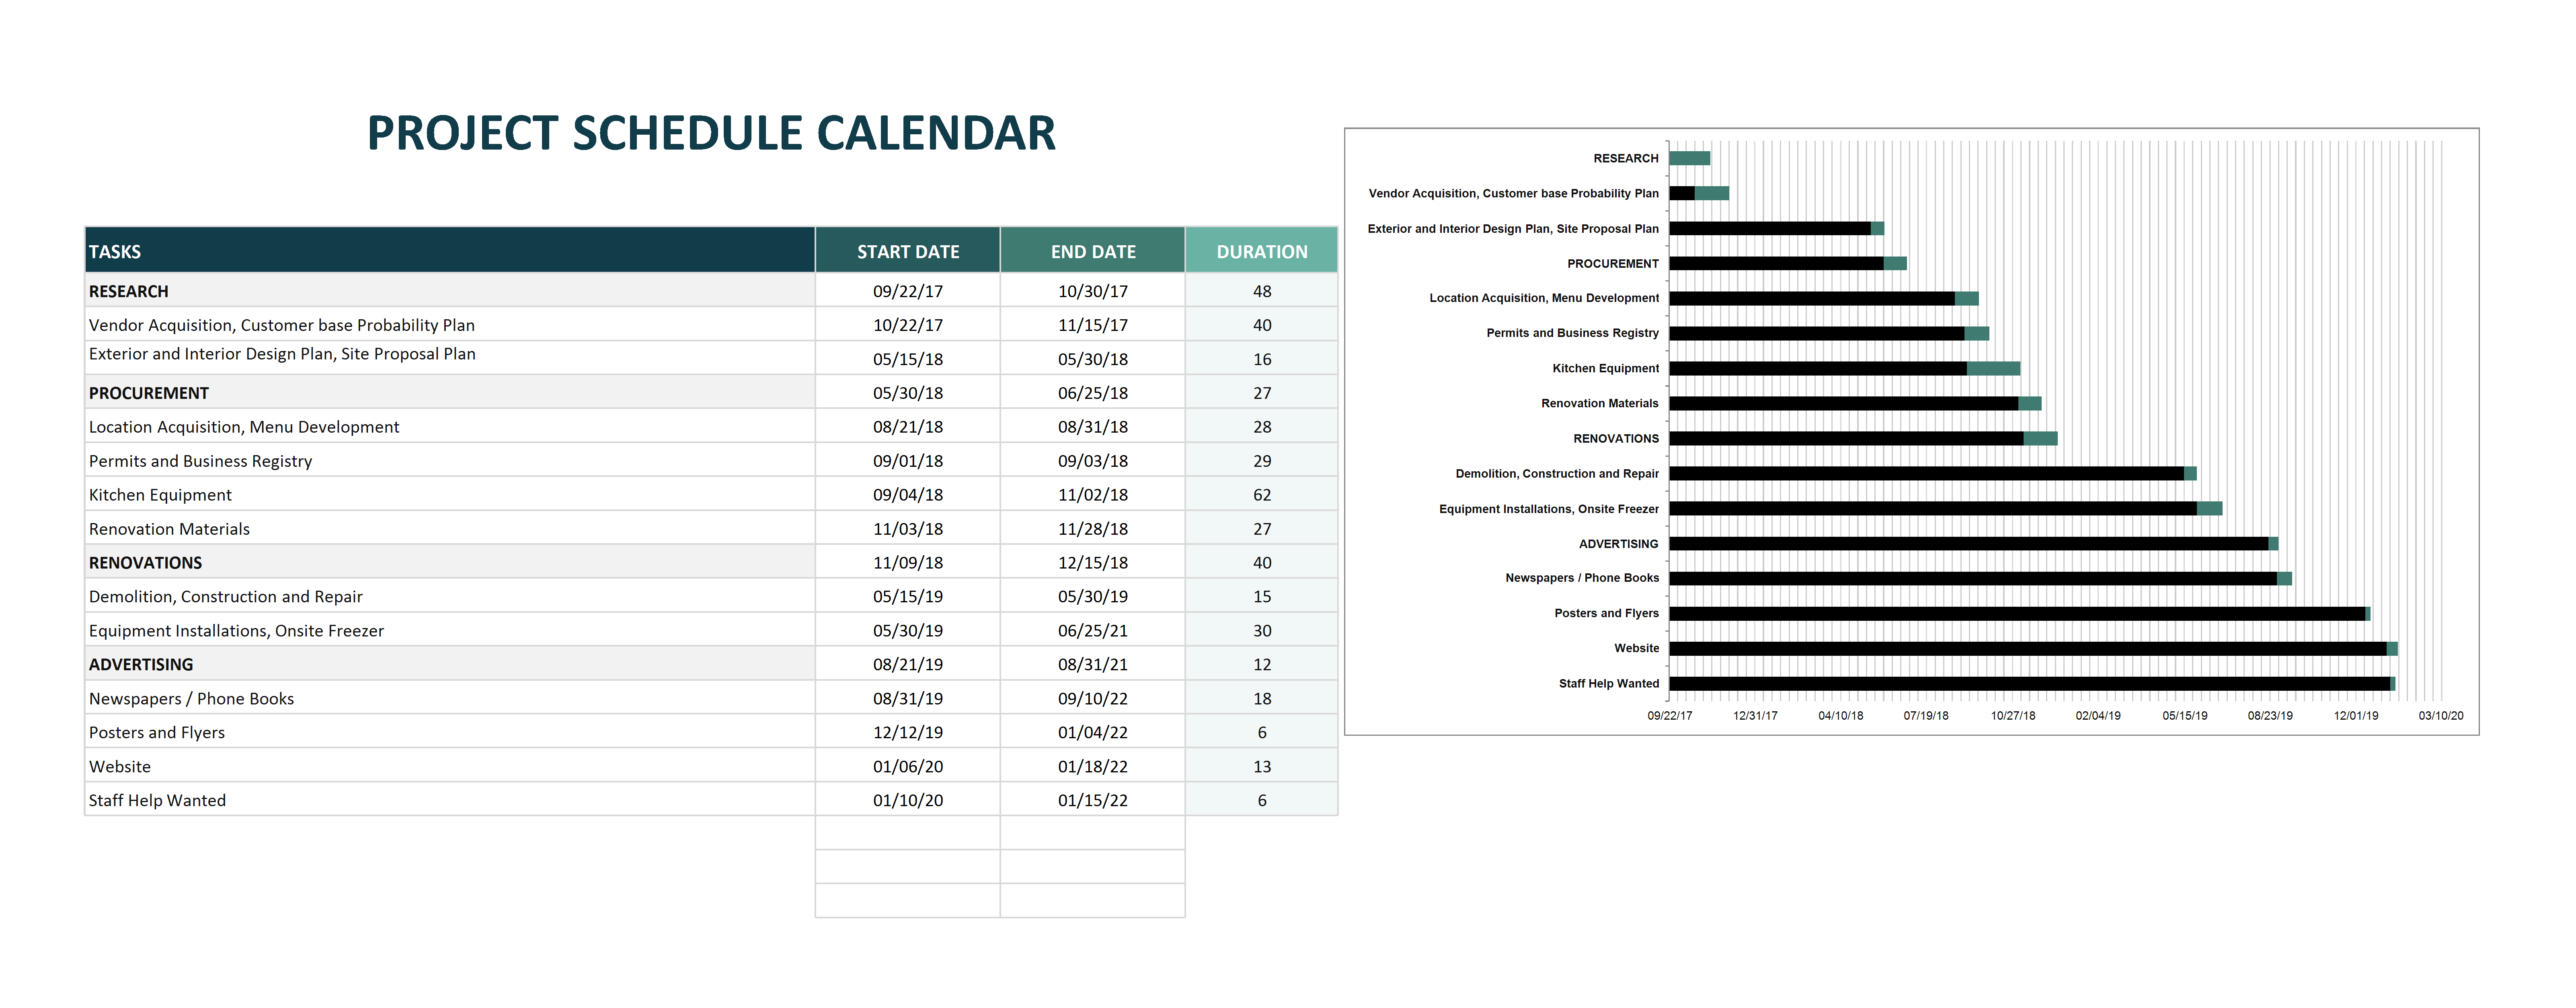The width and height of the screenshot is (2576, 1008).
Task: Click end date 01/18/22 for Website
Action: tap(1092, 766)
